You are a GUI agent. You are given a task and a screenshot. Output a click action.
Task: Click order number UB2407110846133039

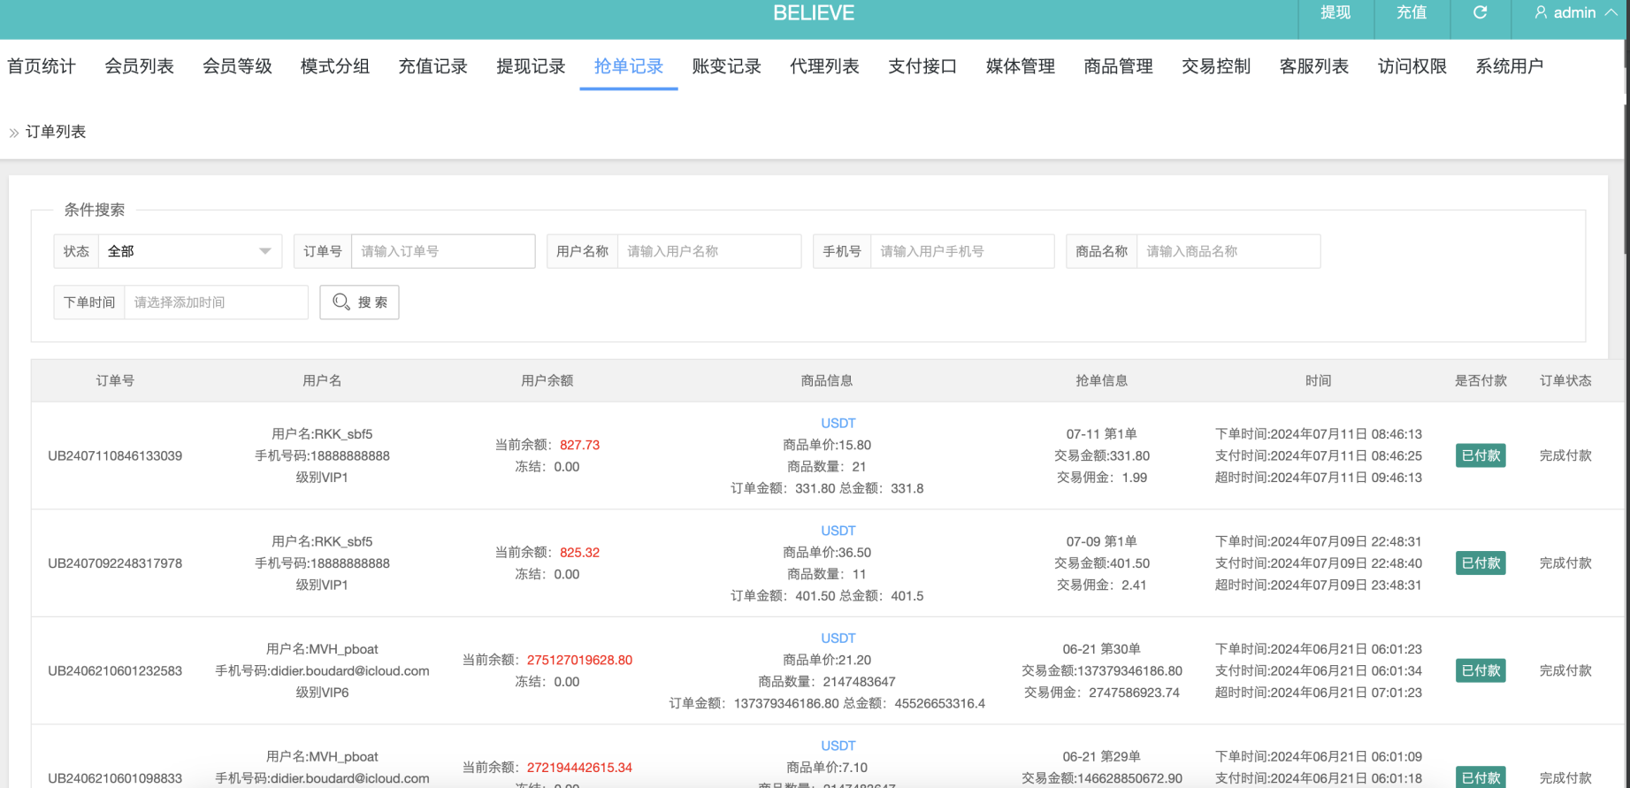pos(115,455)
